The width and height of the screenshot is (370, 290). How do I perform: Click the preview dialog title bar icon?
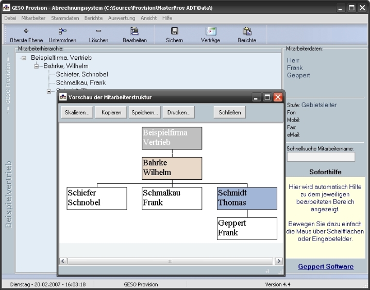(63, 97)
